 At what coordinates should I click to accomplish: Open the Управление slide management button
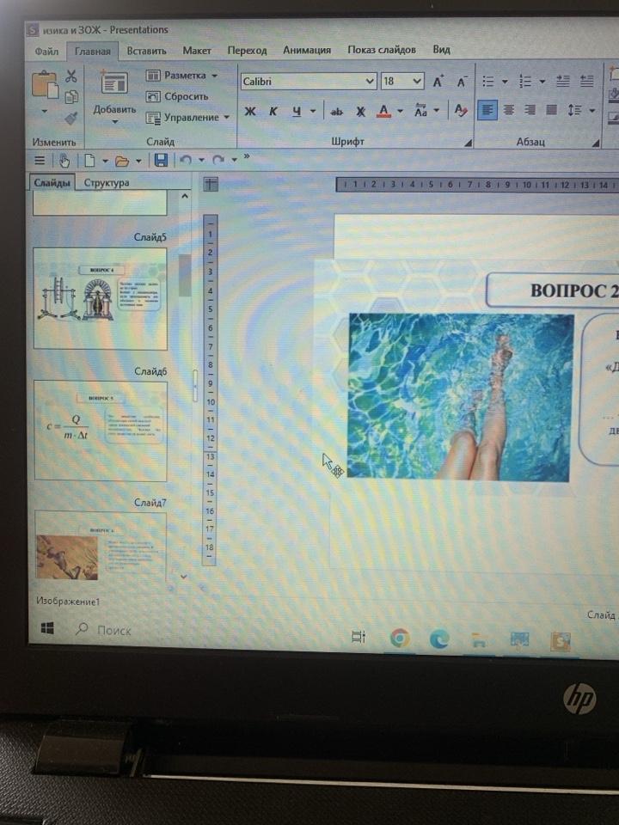[x=191, y=117]
